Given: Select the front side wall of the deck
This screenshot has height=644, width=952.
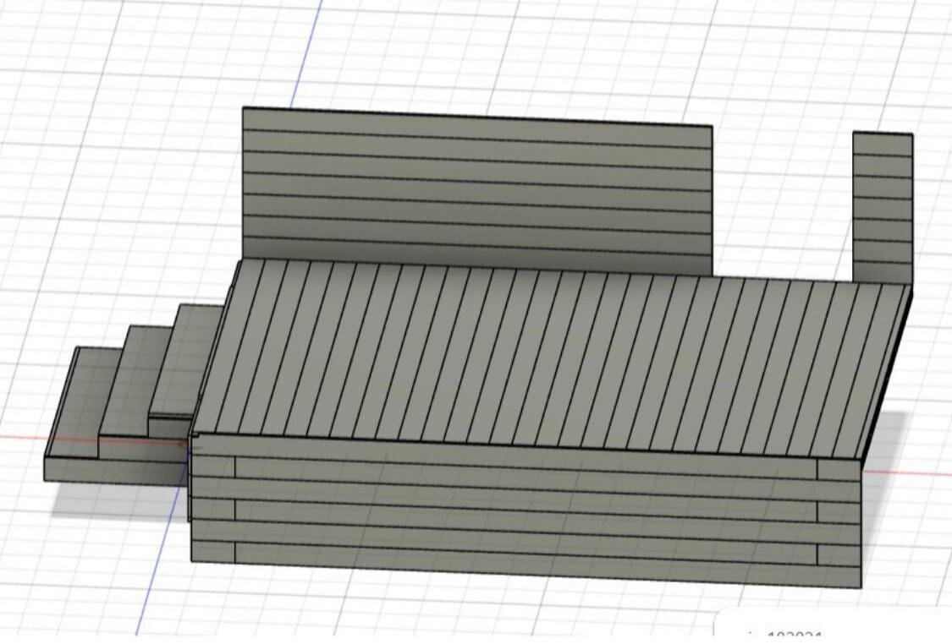Looking at the screenshot, I should [x=526, y=510].
